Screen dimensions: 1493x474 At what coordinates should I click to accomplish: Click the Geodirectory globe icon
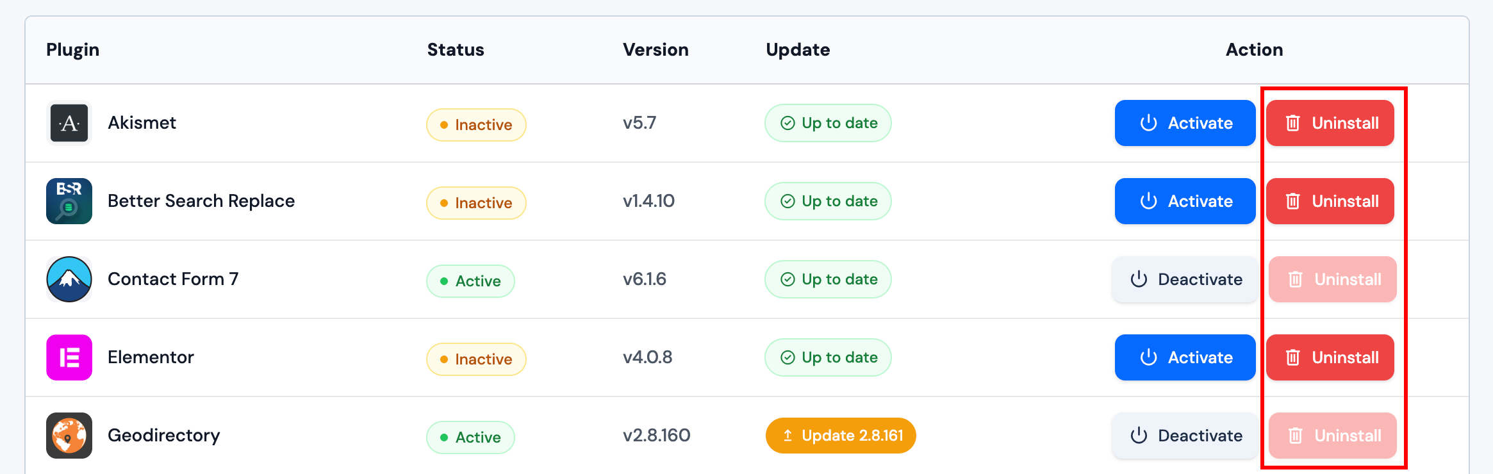click(69, 436)
